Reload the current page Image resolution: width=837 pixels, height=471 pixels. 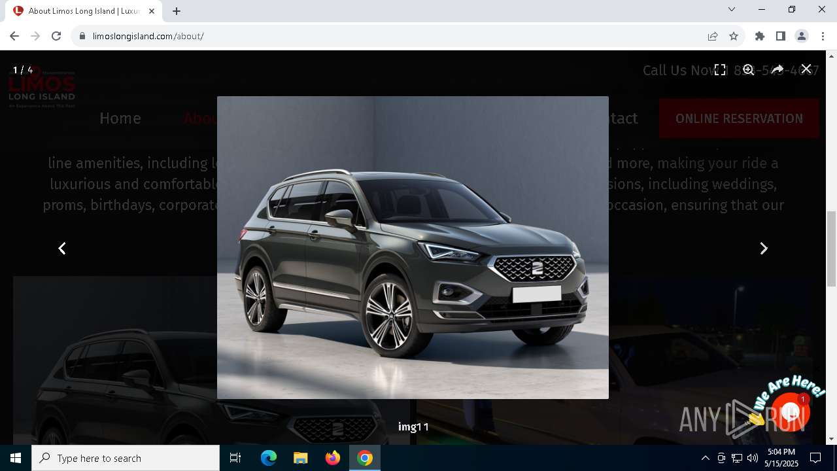56,36
